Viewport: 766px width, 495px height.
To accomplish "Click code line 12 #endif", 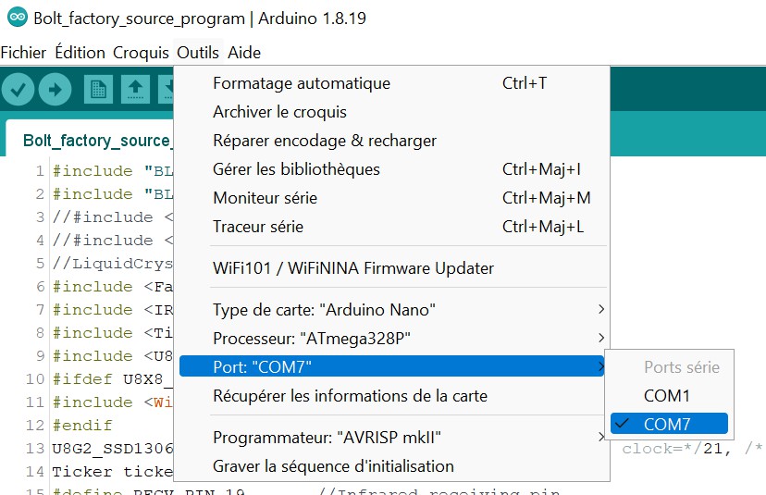I will click(x=82, y=425).
